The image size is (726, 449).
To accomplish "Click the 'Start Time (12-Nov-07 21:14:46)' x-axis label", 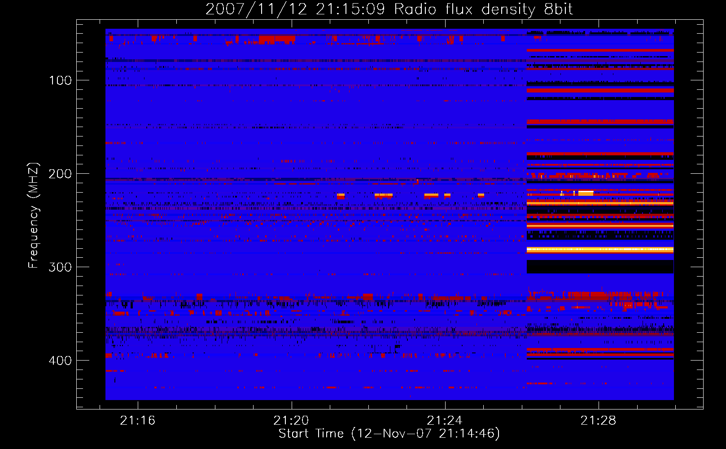I will pos(389,434).
